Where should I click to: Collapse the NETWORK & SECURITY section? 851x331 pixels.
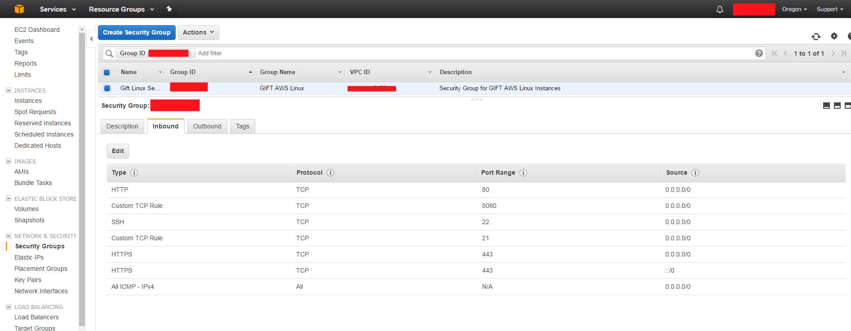(9, 236)
